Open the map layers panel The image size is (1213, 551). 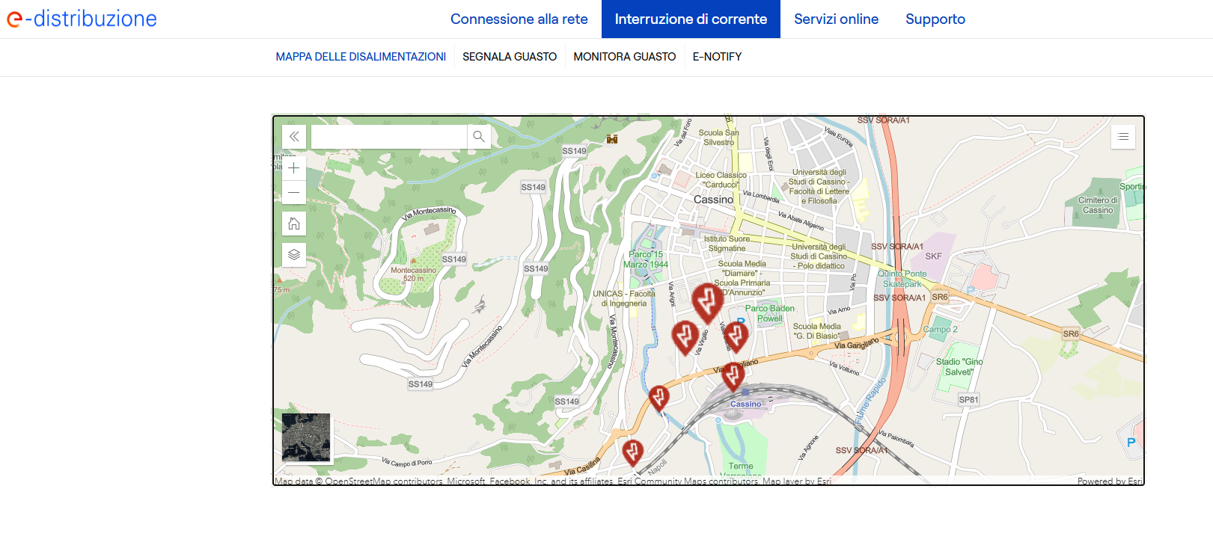coord(294,254)
